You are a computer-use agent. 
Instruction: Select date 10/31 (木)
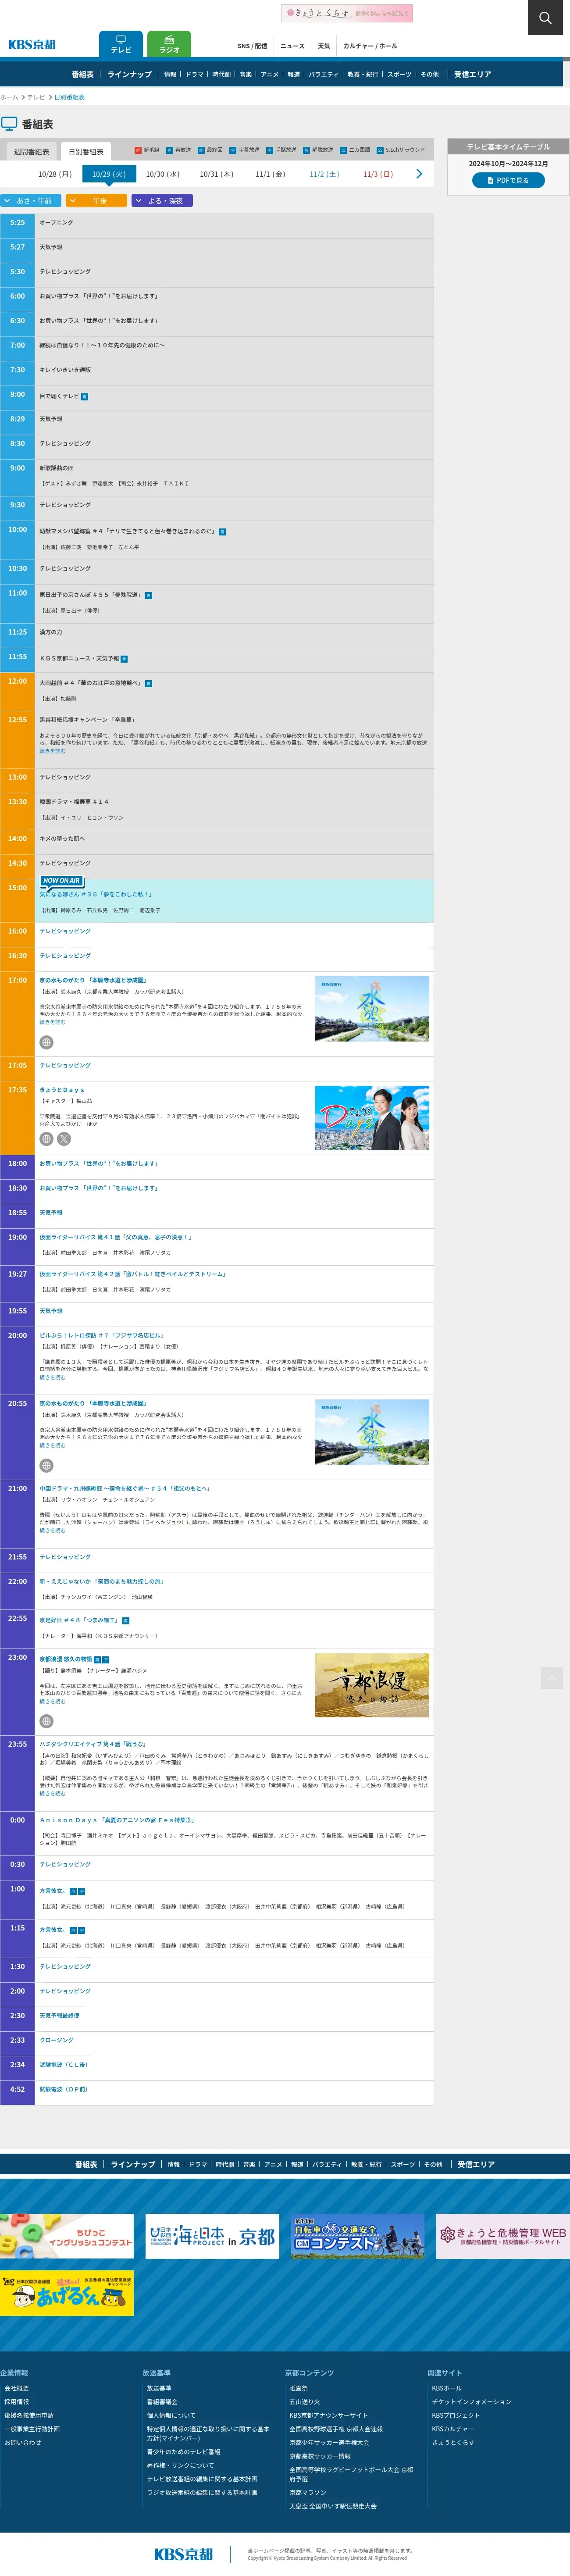pyautogui.click(x=216, y=174)
